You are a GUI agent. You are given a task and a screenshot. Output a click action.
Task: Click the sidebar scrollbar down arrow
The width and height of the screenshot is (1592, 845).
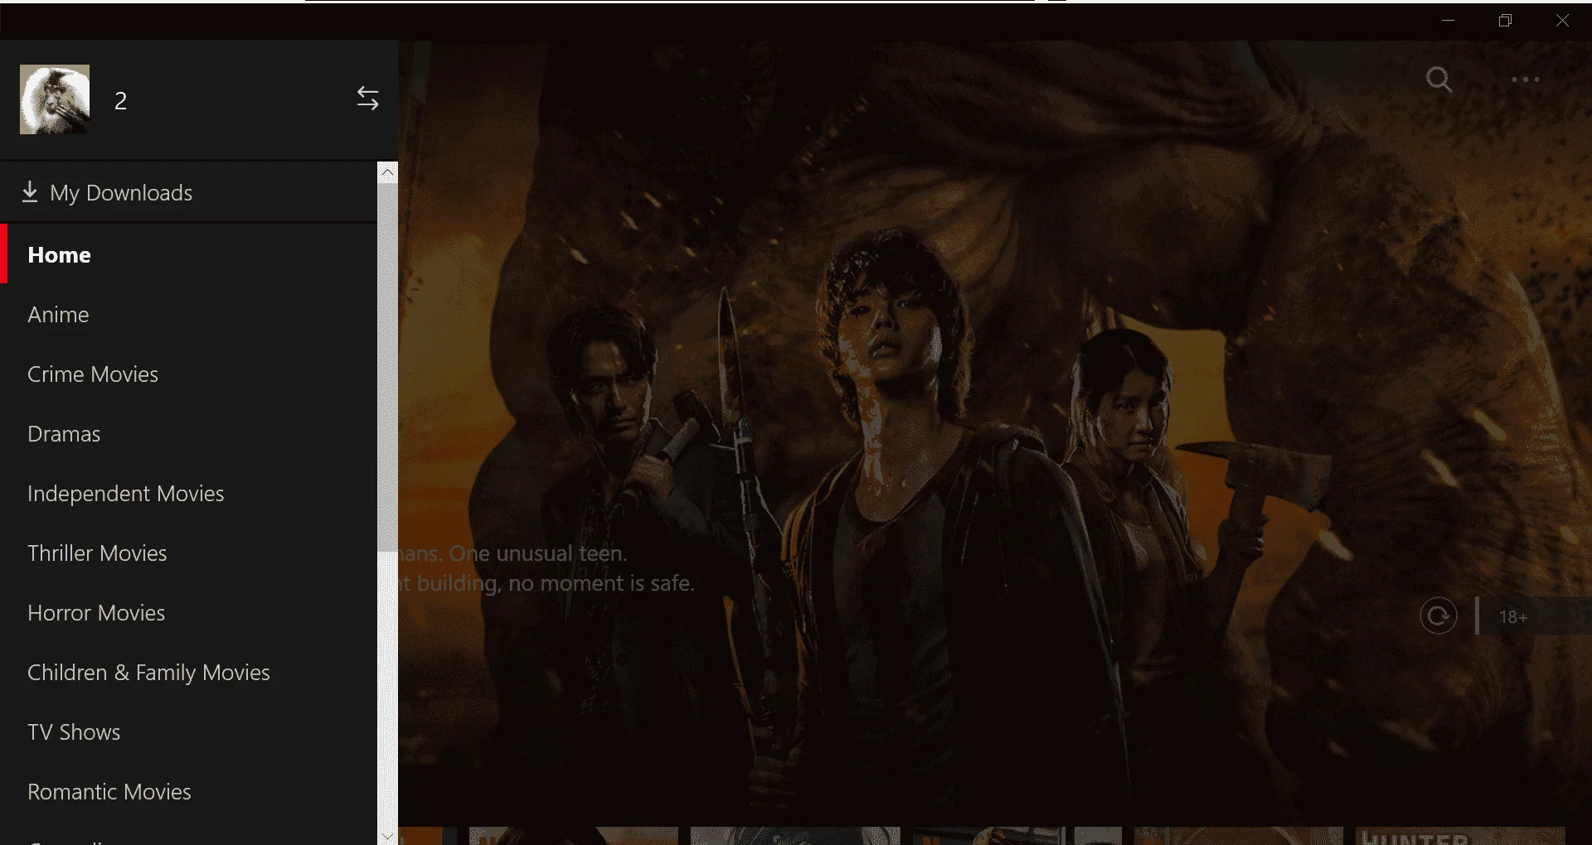pos(387,836)
